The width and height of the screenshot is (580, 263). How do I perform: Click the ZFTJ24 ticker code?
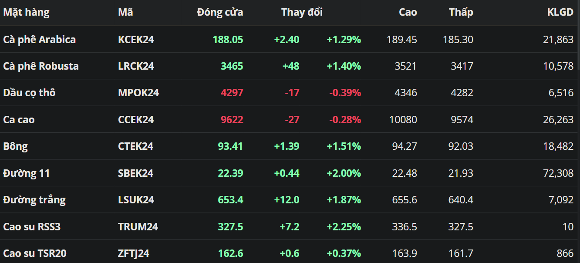134,253
